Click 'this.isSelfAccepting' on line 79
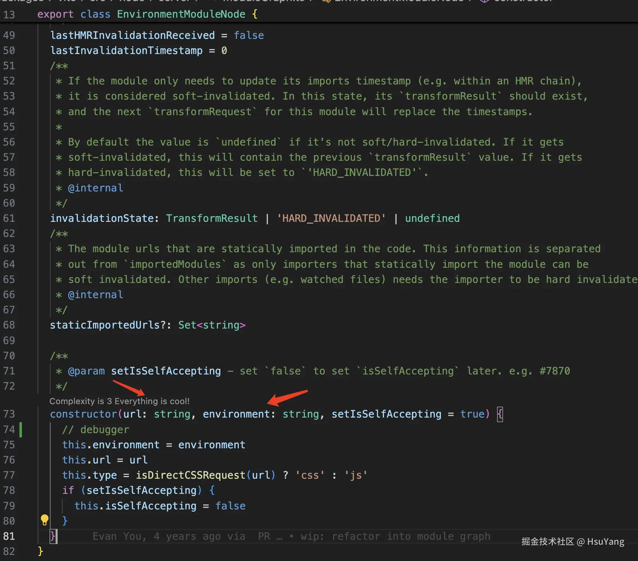Viewport: 638px width, 561px height. point(135,506)
